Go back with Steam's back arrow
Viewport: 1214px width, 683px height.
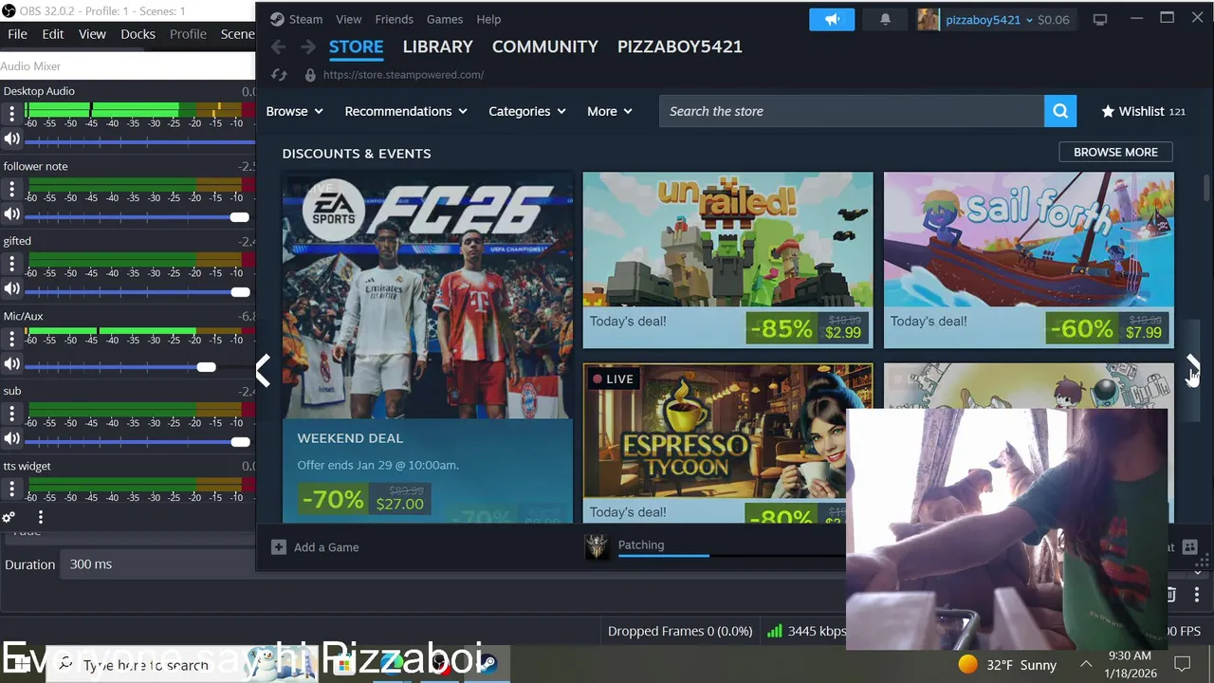pos(278,46)
